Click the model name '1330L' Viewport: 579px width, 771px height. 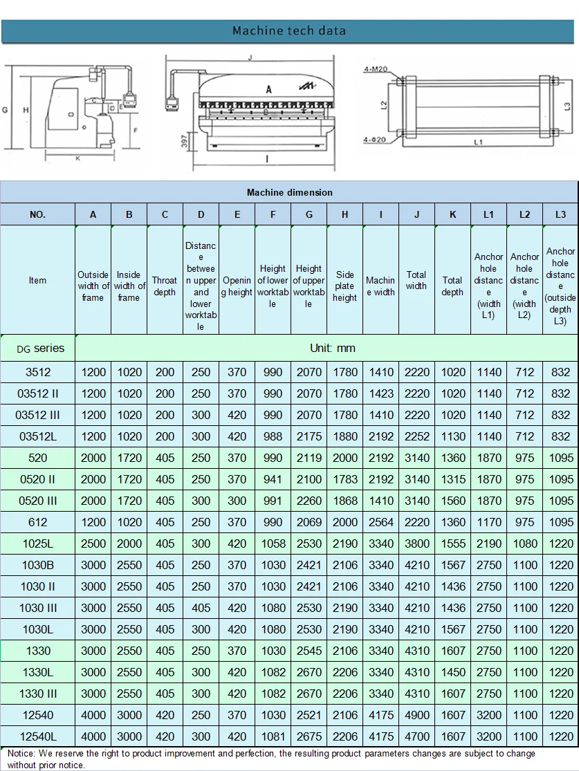(38, 672)
